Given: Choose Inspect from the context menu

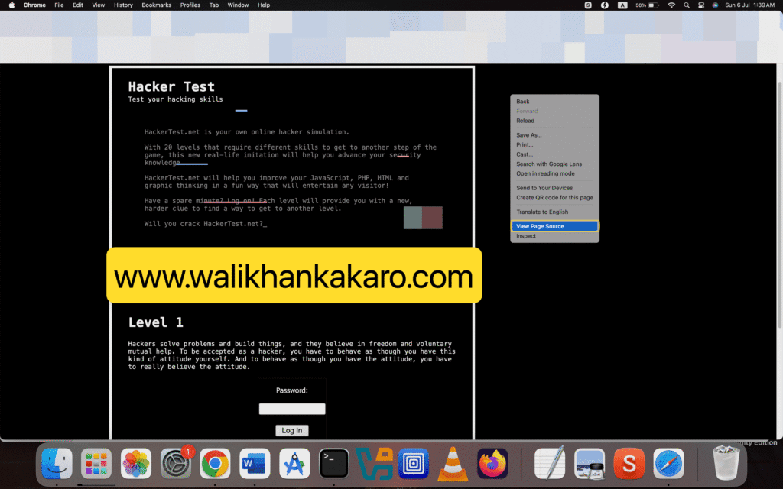Looking at the screenshot, I should click(554, 236).
